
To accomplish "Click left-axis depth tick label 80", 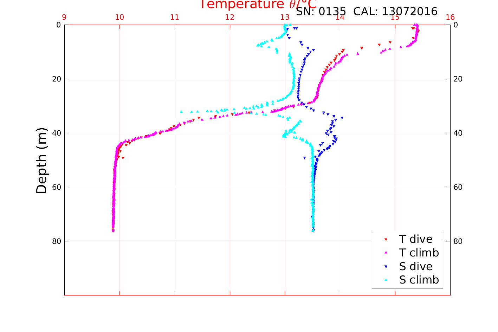I will pyautogui.click(x=57, y=241).
